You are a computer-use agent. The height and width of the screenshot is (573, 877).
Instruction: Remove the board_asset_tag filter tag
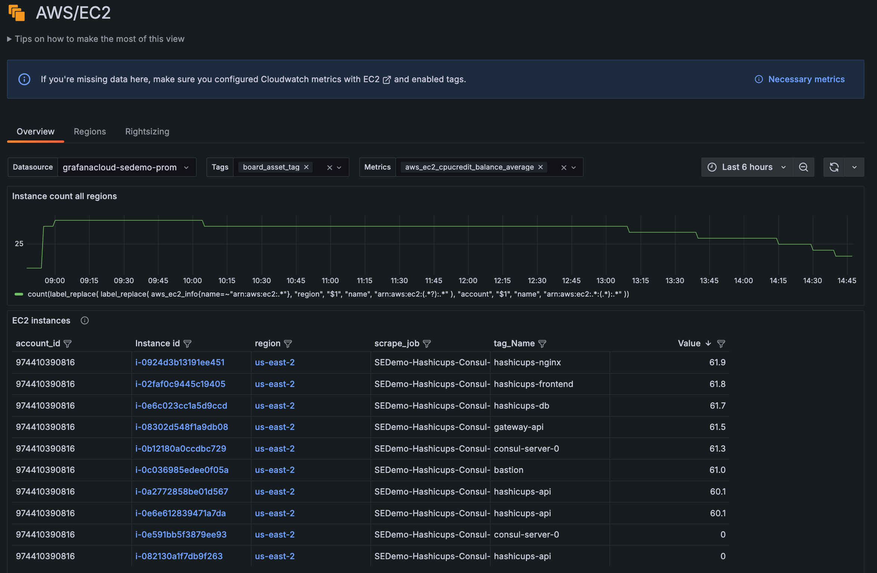pyautogui.click(x=306, y=167)
